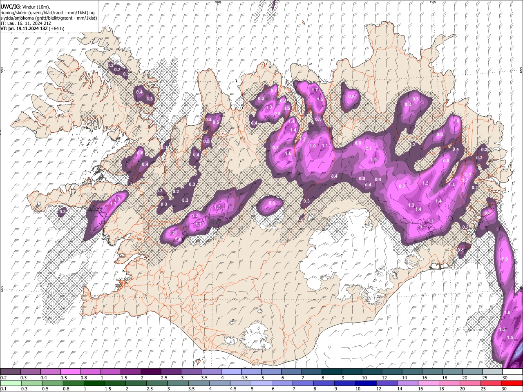Click the pale gray snow swatch labeled 25
The width and height of the screenshot is (523, 392).
[492, 372]
